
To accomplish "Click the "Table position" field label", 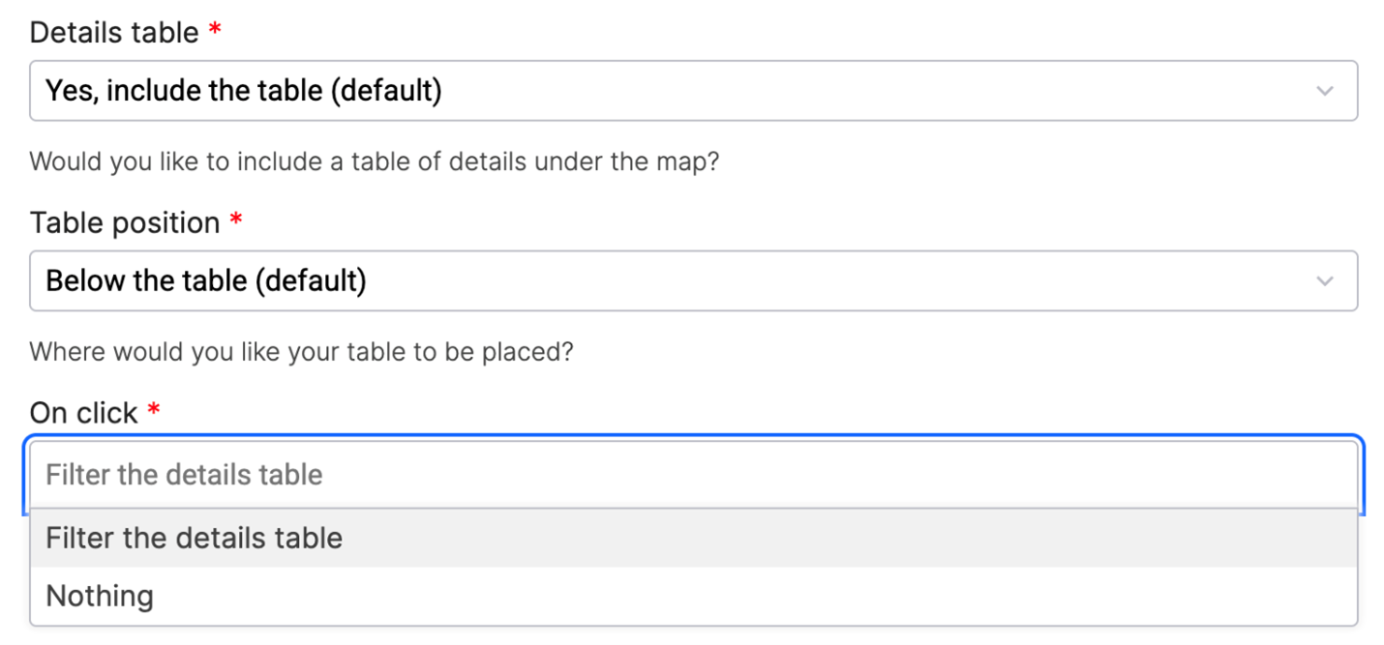I will [x=125, y=222].
